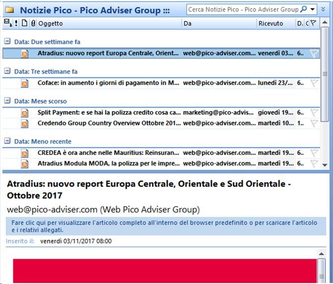
Task: Sort by the importance exclamation column header
Action: point(16,23)
